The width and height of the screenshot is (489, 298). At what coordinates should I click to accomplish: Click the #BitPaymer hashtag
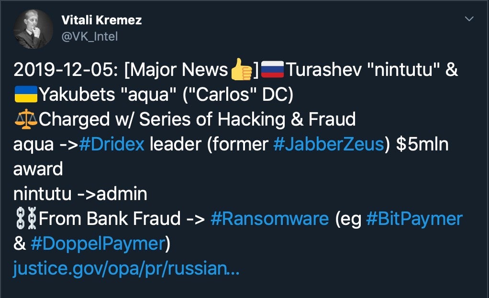pyautogui.click(x=414, y=219)
